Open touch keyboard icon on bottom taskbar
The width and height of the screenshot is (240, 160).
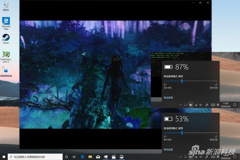coord(213,157)
